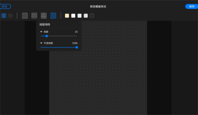198x115 pixels.
Task: Choose the dark black paper color
Action: 92,16
